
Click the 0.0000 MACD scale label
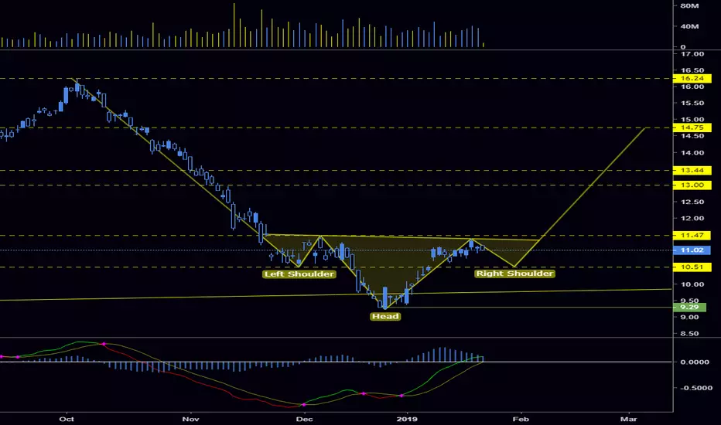coord(695,362)
